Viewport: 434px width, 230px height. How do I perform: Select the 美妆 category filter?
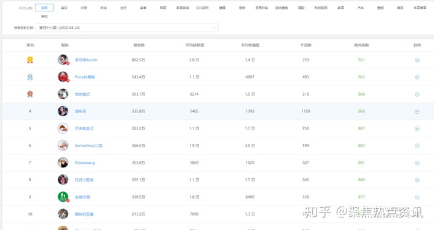64,8
